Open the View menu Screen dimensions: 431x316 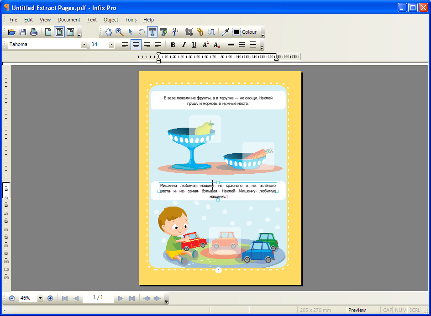45,20
